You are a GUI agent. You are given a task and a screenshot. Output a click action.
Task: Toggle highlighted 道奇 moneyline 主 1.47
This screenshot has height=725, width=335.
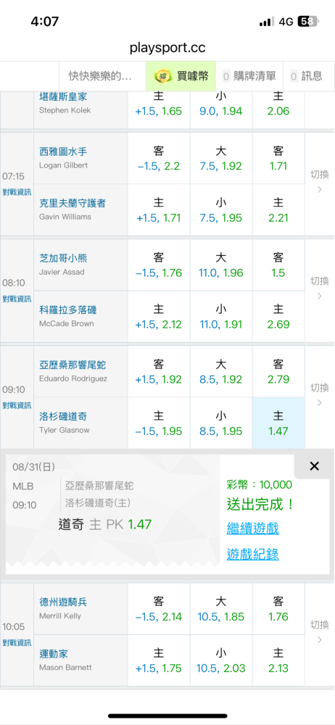click(278, 423)
